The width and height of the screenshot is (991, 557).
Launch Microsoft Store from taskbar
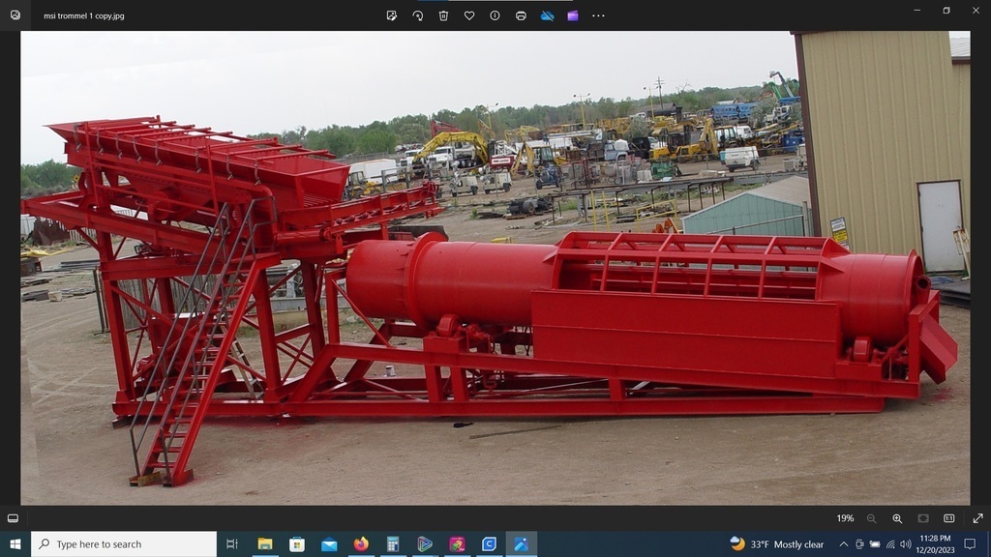[297, 543]
